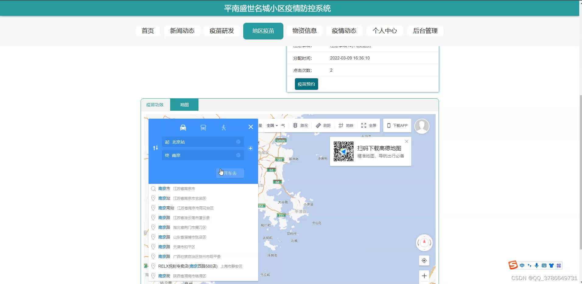Screen dimensions: 582x284
Task: Open the user avatar on the map
Action: 422,126
